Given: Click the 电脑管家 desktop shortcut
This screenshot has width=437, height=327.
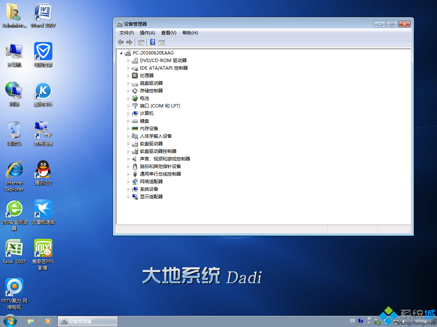Looking at the screenshot, I should [x=43, y=55].
